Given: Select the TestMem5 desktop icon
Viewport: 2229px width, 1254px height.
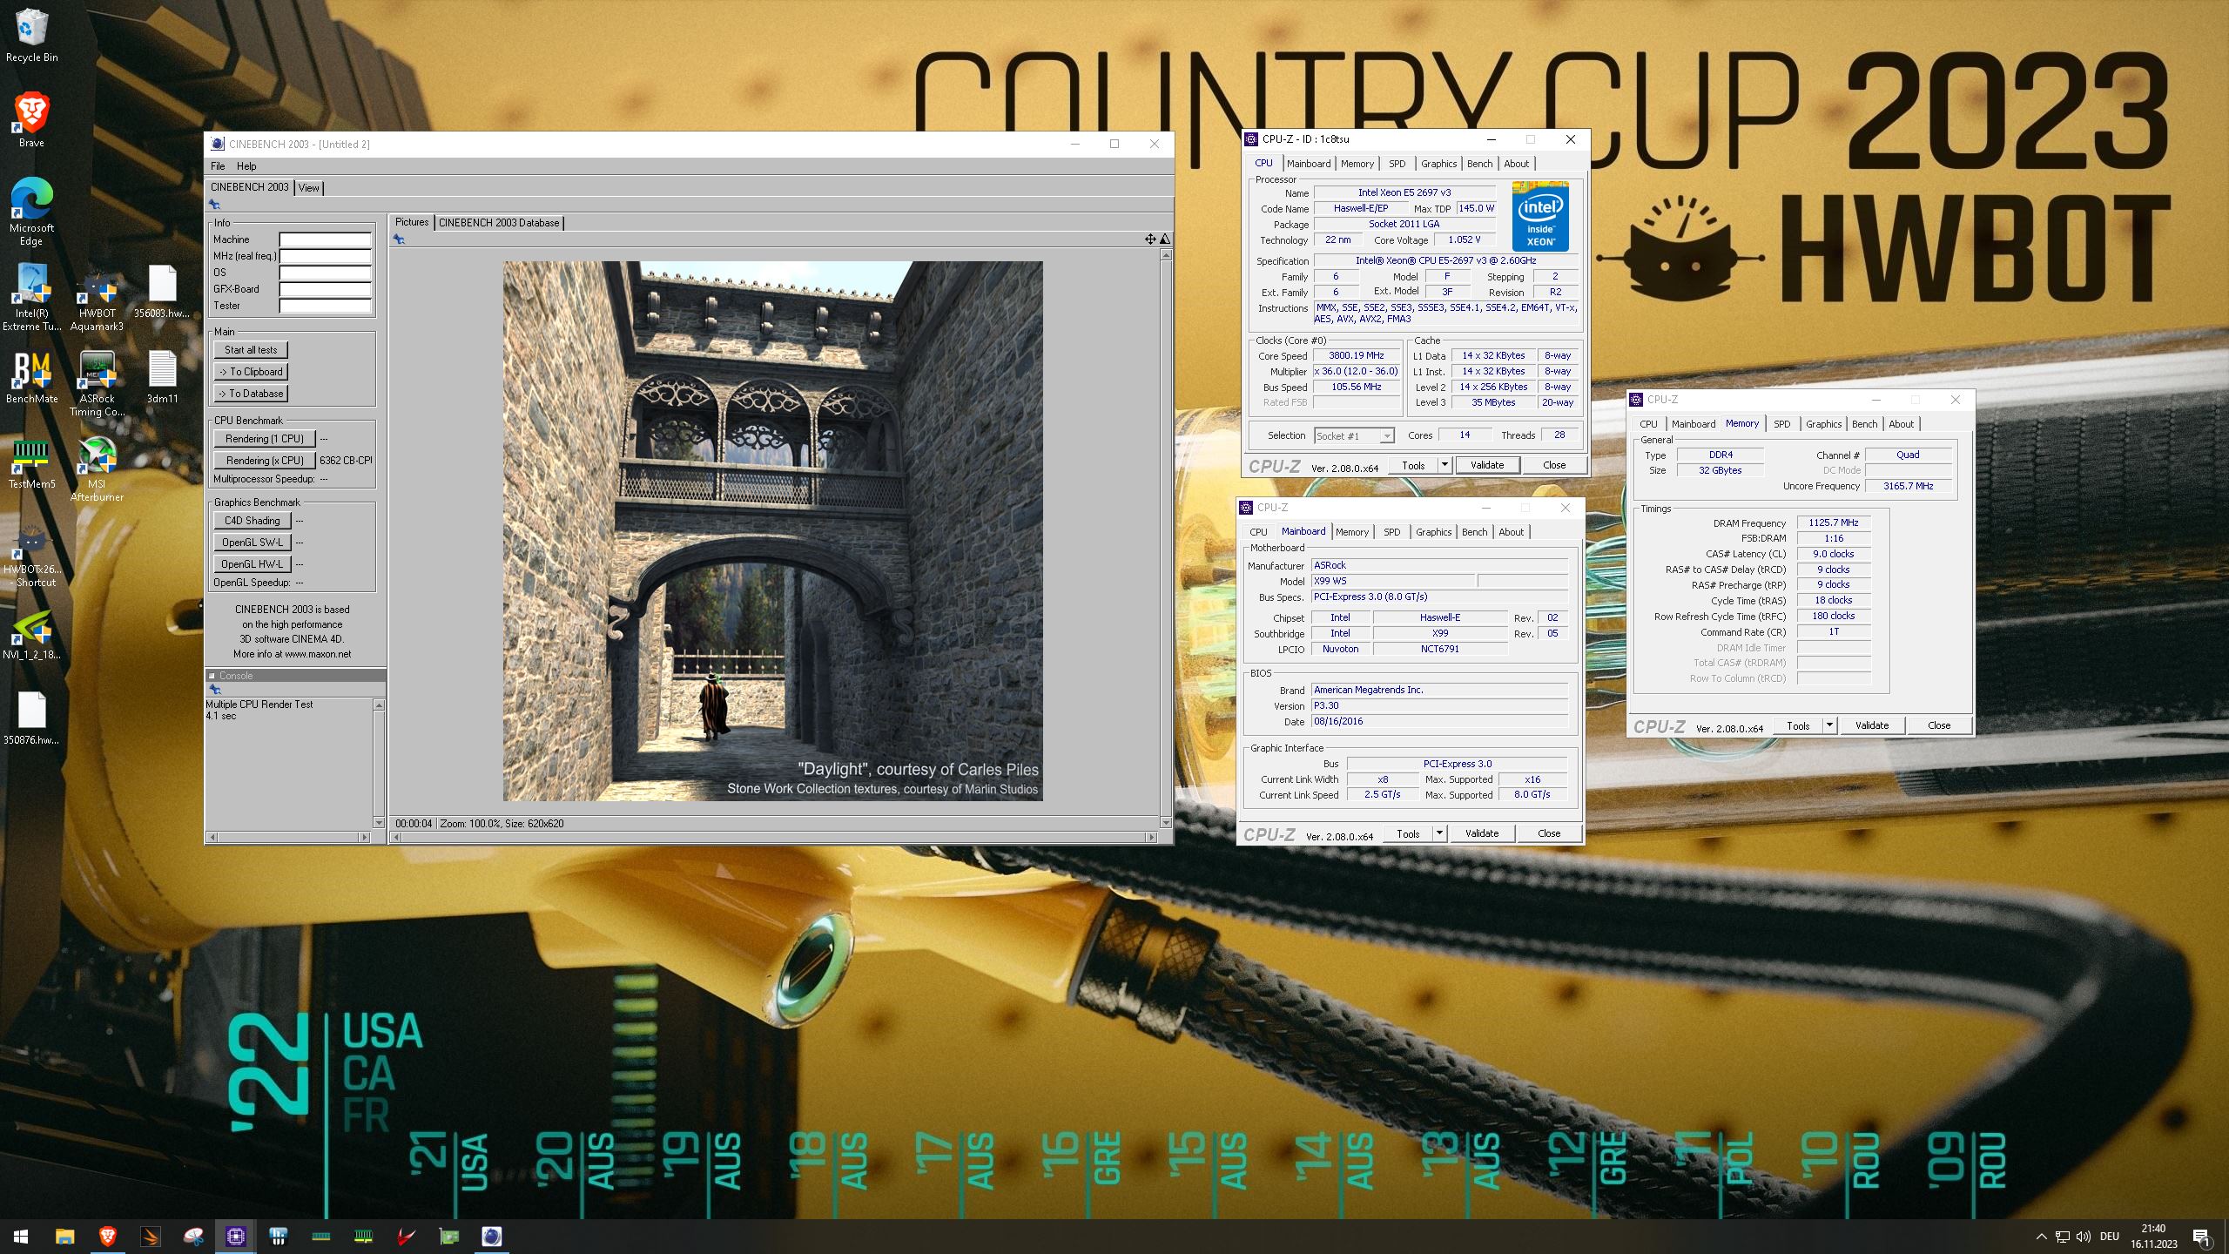Looking at the screenshot, I should pyautogui.click(x=31, y=462).
